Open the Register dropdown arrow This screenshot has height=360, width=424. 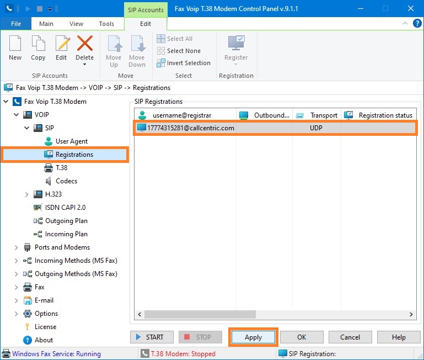236,65
